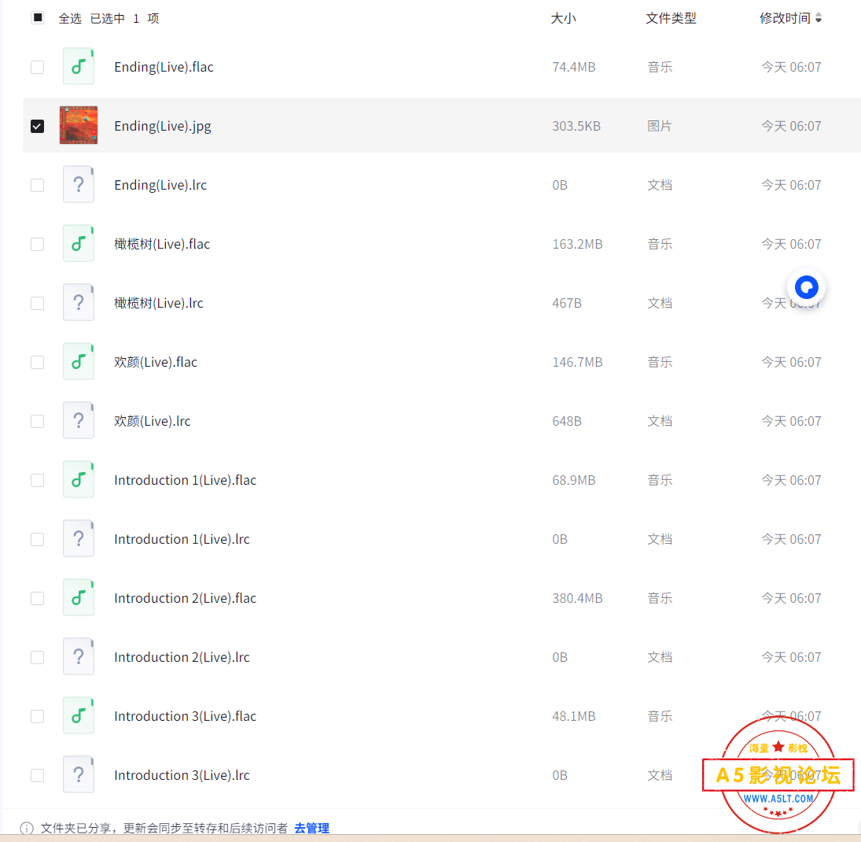
Task: Check the box for Ending(Live).lrc
Action: click(37, 185)
